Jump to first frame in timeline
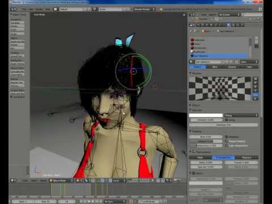This screenshot has height=204, width=272. [82, 201]
